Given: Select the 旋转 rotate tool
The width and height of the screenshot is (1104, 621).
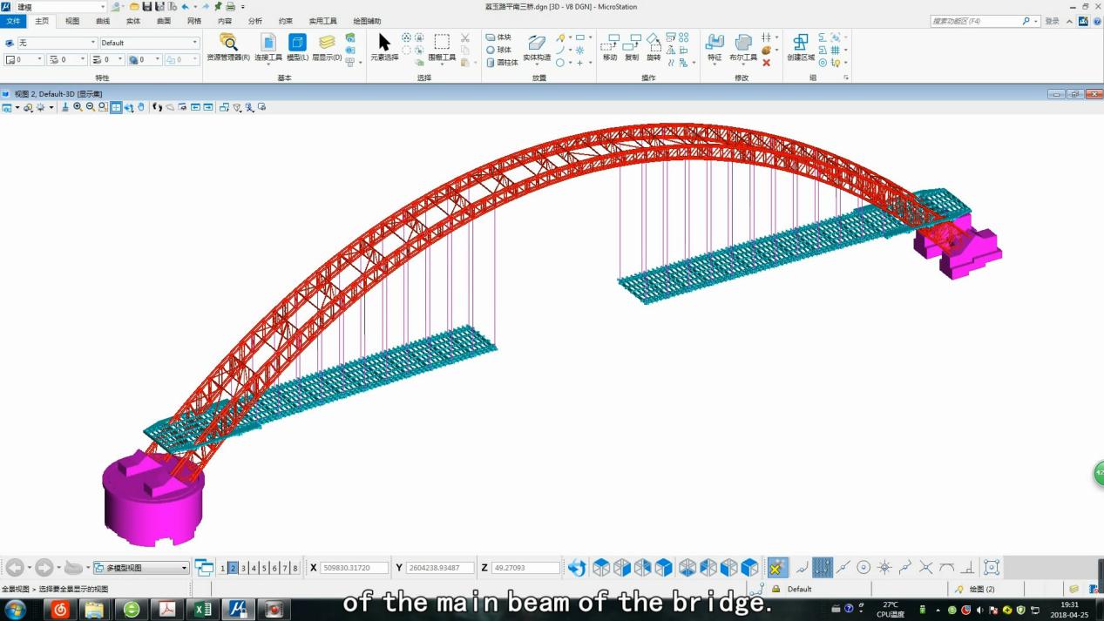Looking at the screenshot, I should click(x=654, y=47).
